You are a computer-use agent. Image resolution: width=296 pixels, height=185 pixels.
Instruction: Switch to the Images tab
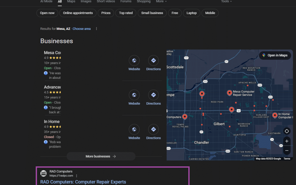[86, 1]
